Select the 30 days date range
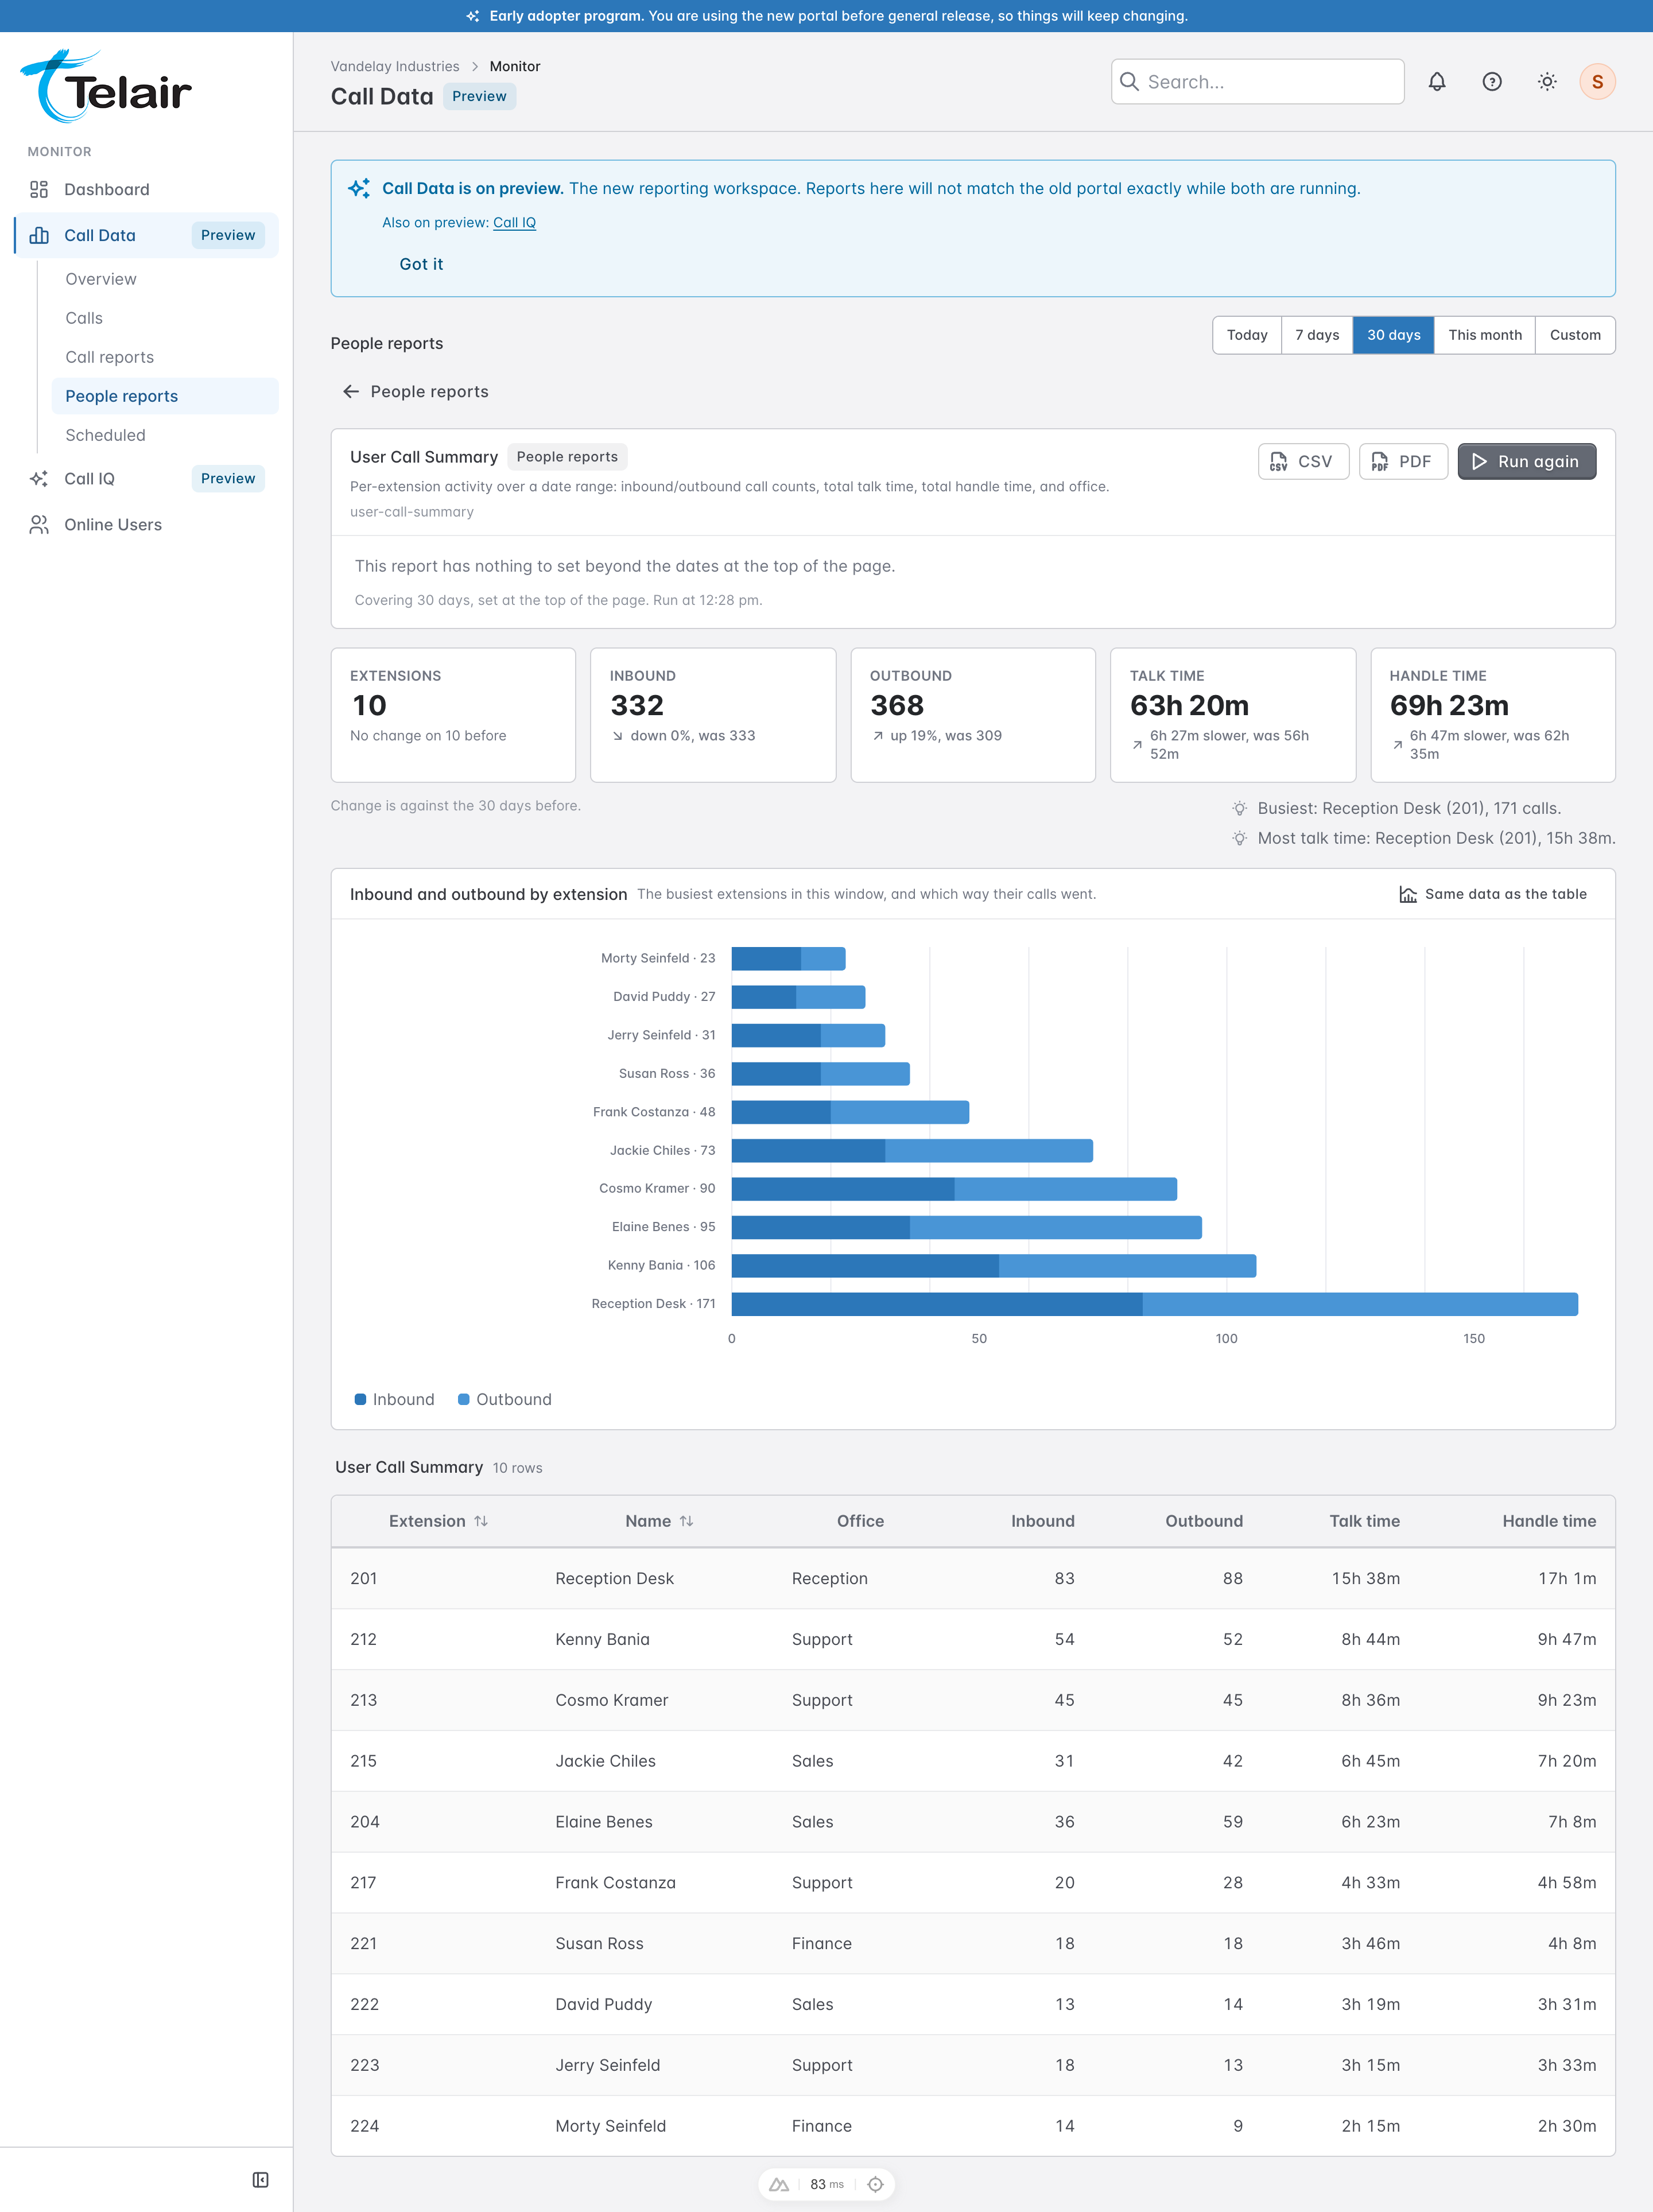Viewport: 1653px width, 2212px height. click(x=1393, y=335)
